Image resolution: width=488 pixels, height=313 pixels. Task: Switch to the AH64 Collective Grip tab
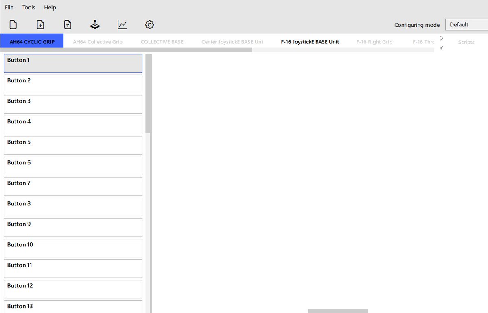click(97, 41)
